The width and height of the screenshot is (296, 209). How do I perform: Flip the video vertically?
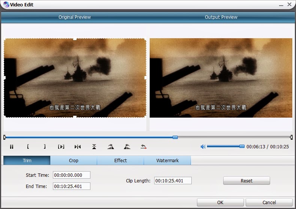tap(94, 146)
